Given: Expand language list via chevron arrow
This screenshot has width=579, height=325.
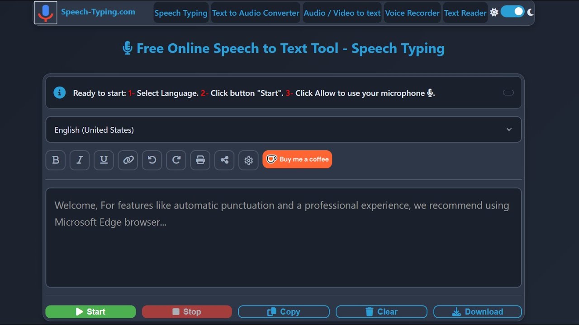Looking at the screenshot, I should point(509,130).
